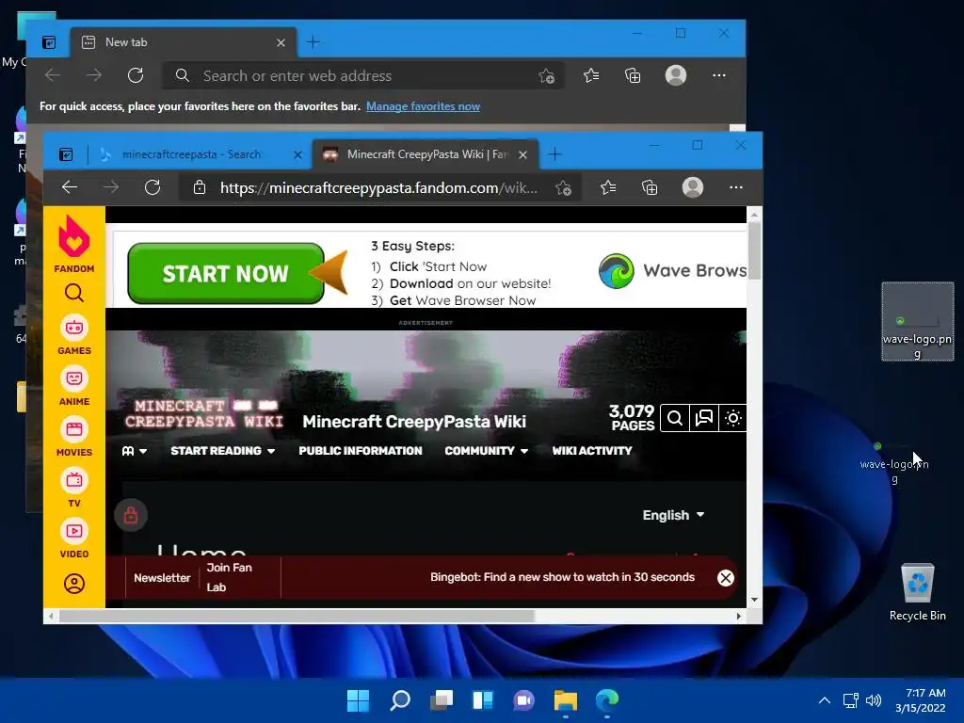This screenshot has width=964, height=723.
Task: Open Wiki Activity nav item
Action: point(591,451)
